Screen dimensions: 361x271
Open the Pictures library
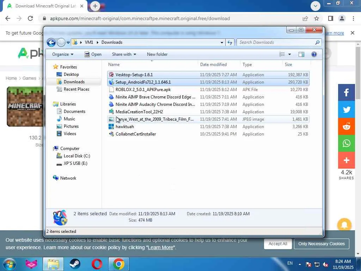click(x=71, y=126)
